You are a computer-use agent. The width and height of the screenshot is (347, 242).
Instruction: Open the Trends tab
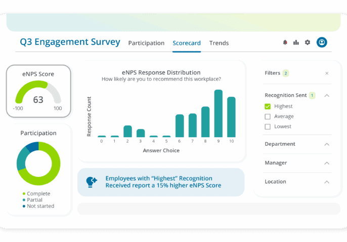(219, 43)
